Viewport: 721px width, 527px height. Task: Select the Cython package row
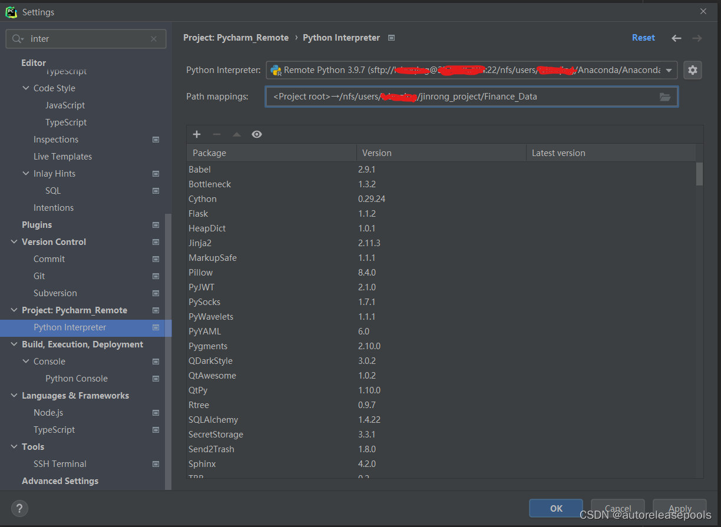pyautogui.click(x=441, y=199)
